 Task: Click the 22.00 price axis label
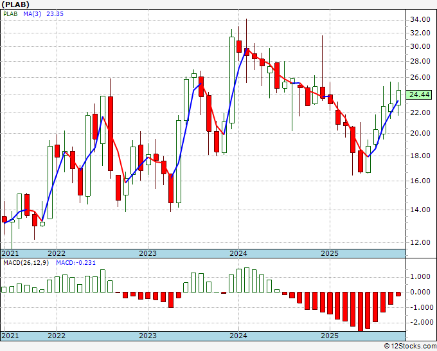coord(420,113)
